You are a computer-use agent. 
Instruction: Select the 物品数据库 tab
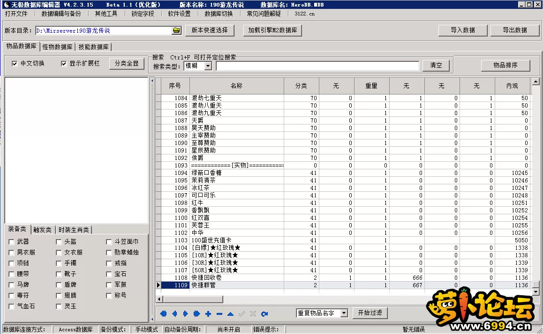22,46
